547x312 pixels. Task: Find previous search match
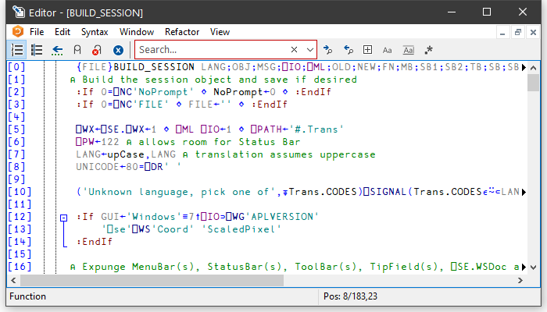[x=348, y=50]
